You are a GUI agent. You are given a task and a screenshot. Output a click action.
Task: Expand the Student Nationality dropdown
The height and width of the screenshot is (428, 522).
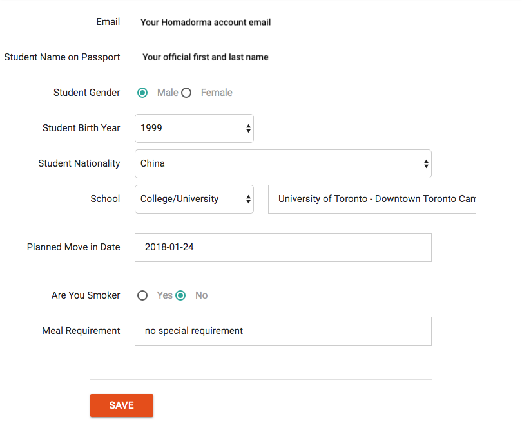tap(282, 163)
